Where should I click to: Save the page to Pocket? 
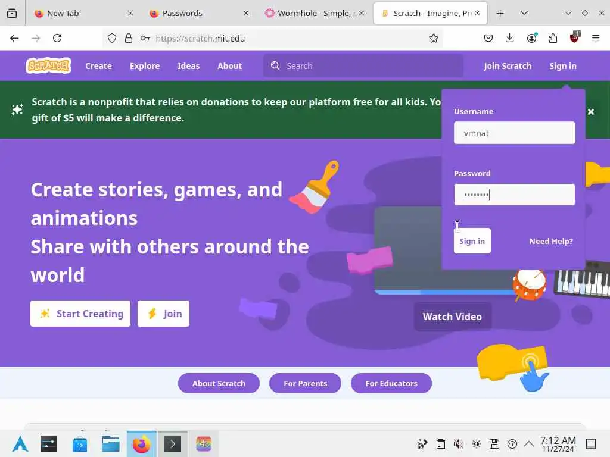pos(488,38)
